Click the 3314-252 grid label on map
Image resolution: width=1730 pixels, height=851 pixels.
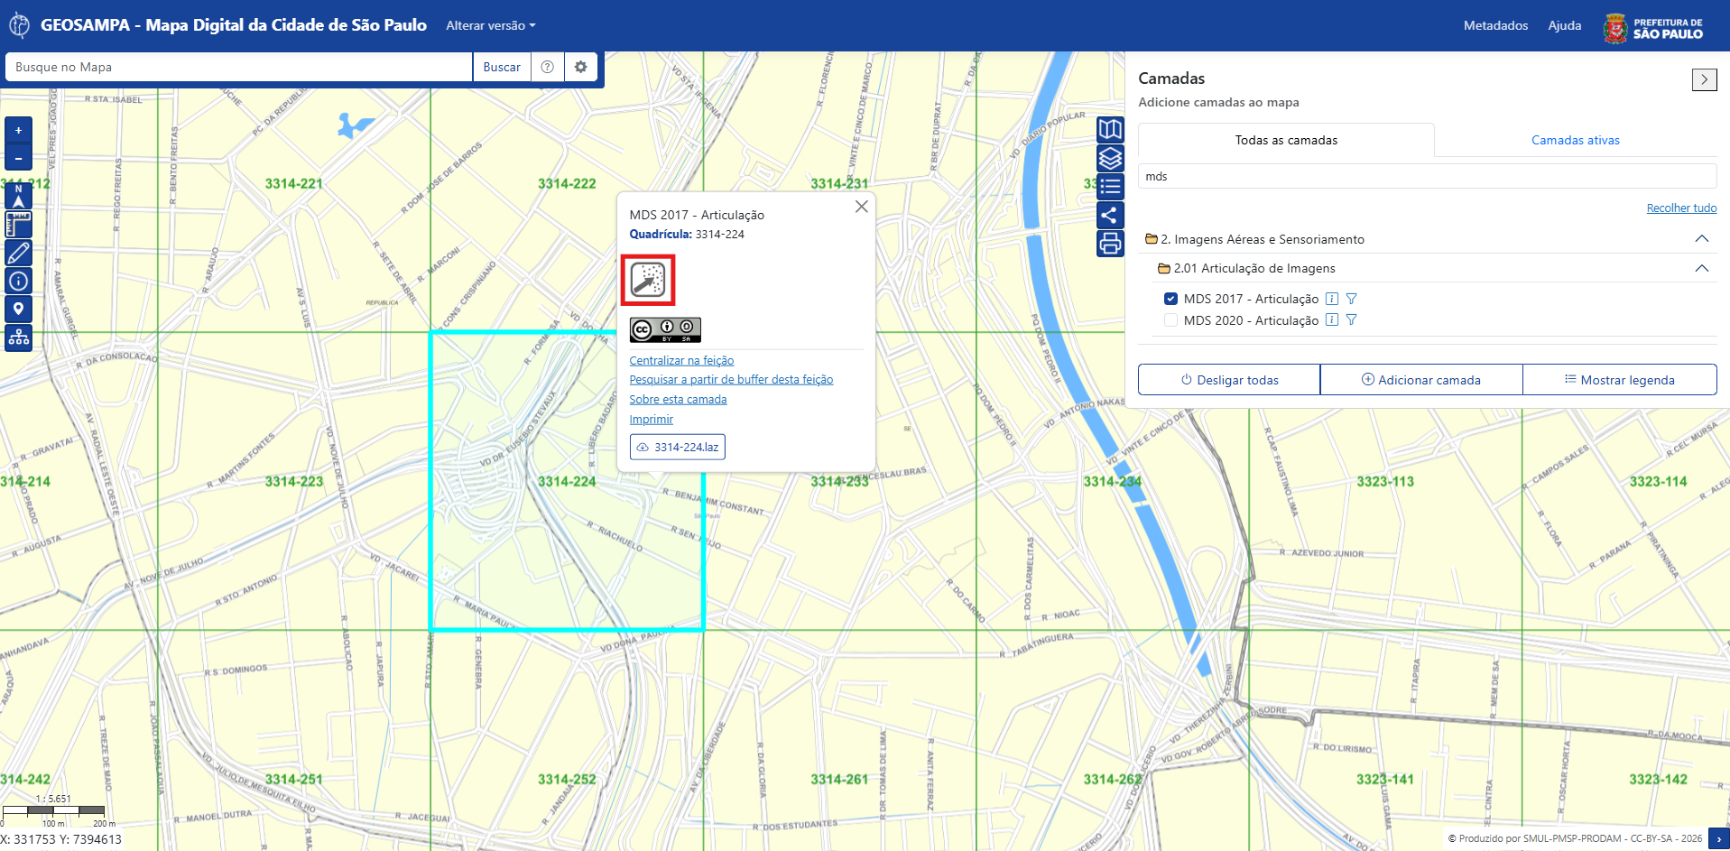tap(567, 780)
